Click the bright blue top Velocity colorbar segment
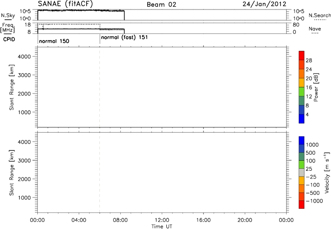331x229 pixels. (x=302, y=141)
